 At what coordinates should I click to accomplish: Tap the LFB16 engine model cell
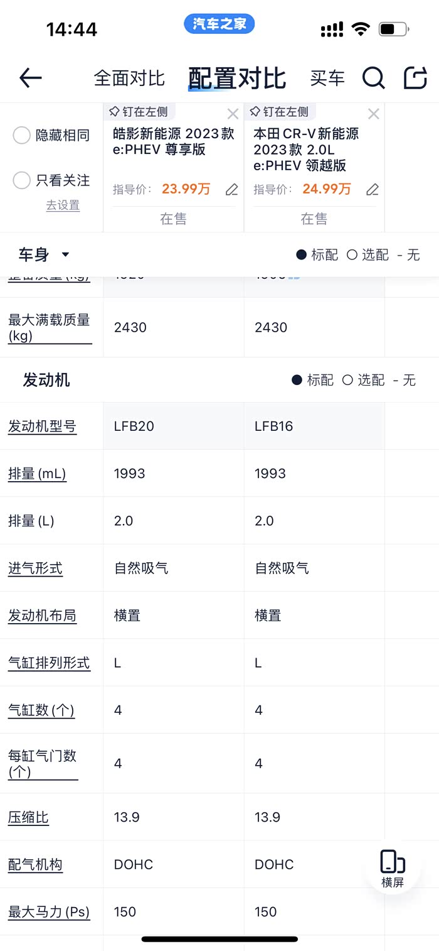(x=314, y=426)
